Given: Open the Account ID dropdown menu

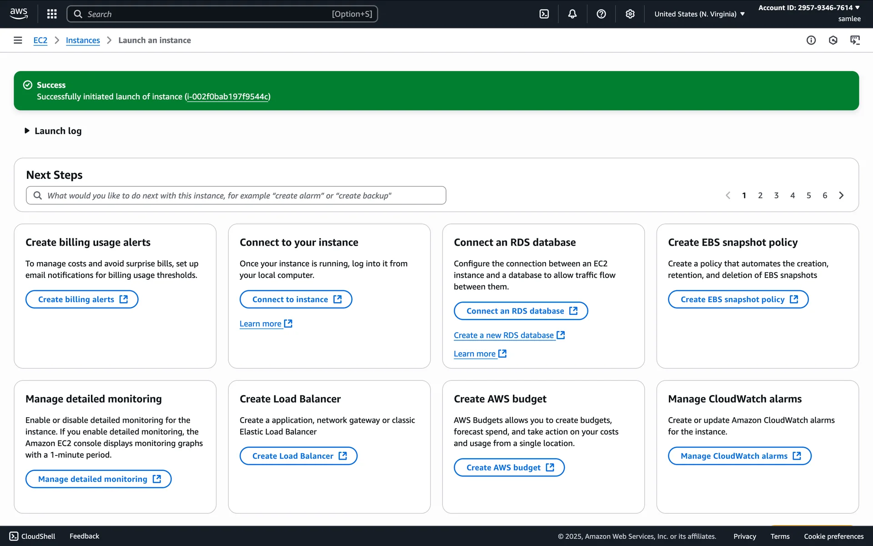Looking at the screenshot, I should point(809,8).
